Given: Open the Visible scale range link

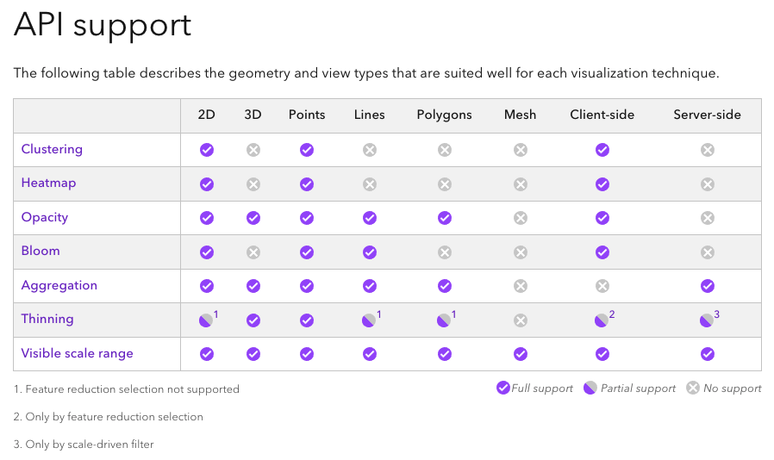Looking at the screenshot, I should [x=77, y=353].
